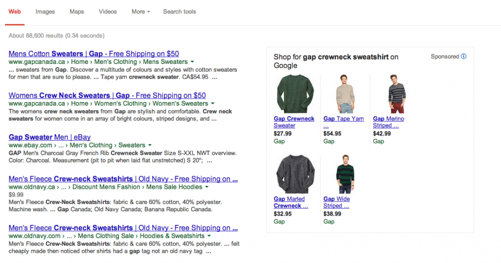Expand options arrow after Women's Sweaters breadcrumb
This screenshot has width=501, height=263.
(x=212, y=103)
